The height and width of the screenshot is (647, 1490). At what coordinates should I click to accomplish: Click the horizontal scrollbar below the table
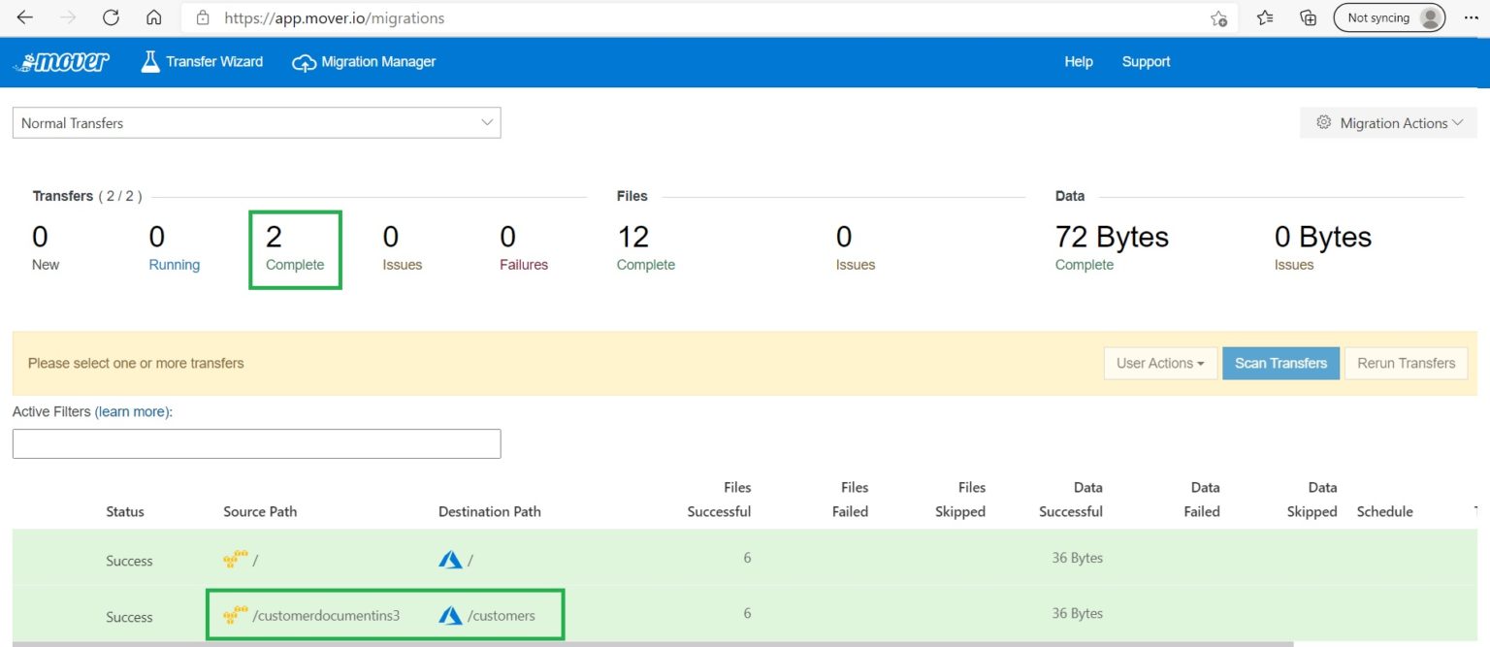point(653,644)
